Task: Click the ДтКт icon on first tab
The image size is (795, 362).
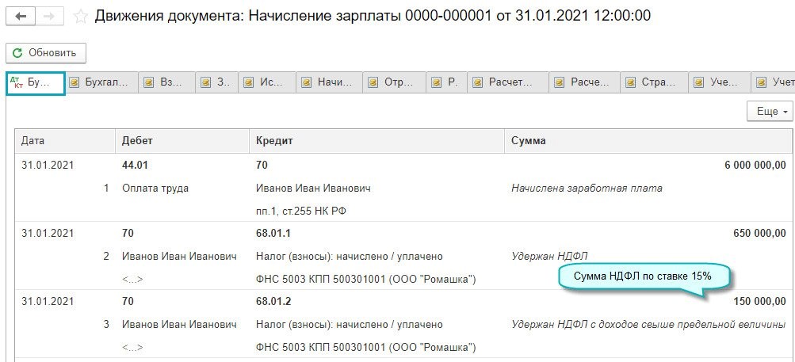Action: click(17, 82)
